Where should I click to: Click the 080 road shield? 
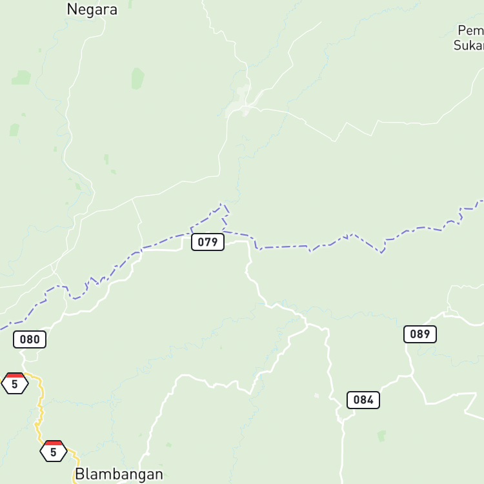coord(30,339)
